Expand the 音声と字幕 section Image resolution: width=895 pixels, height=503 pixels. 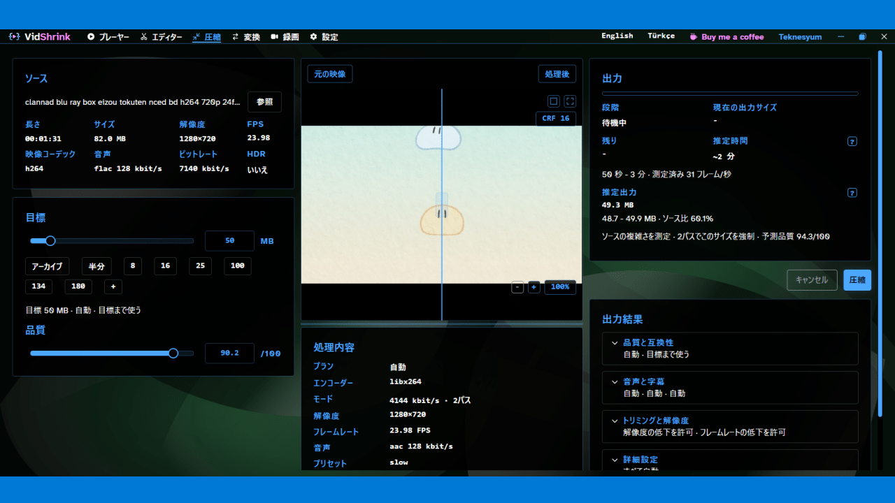coord(730,388)
